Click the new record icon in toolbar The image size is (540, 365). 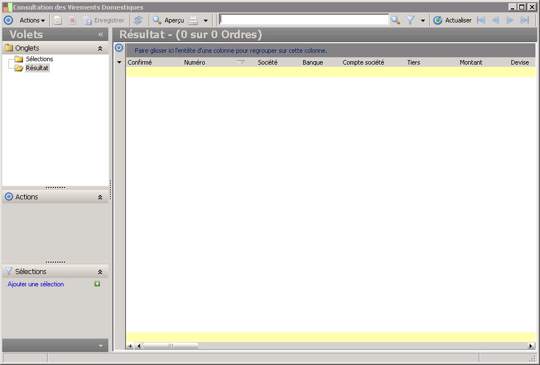point(57,20)
